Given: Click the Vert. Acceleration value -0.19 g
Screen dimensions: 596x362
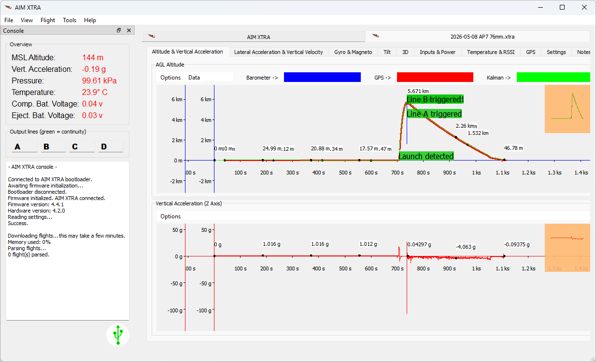Looking at the screenshot, I should (93, 69).
